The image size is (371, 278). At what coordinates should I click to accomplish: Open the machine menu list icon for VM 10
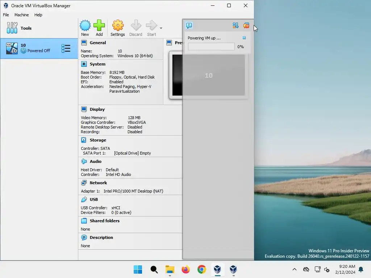pos(66,48)
